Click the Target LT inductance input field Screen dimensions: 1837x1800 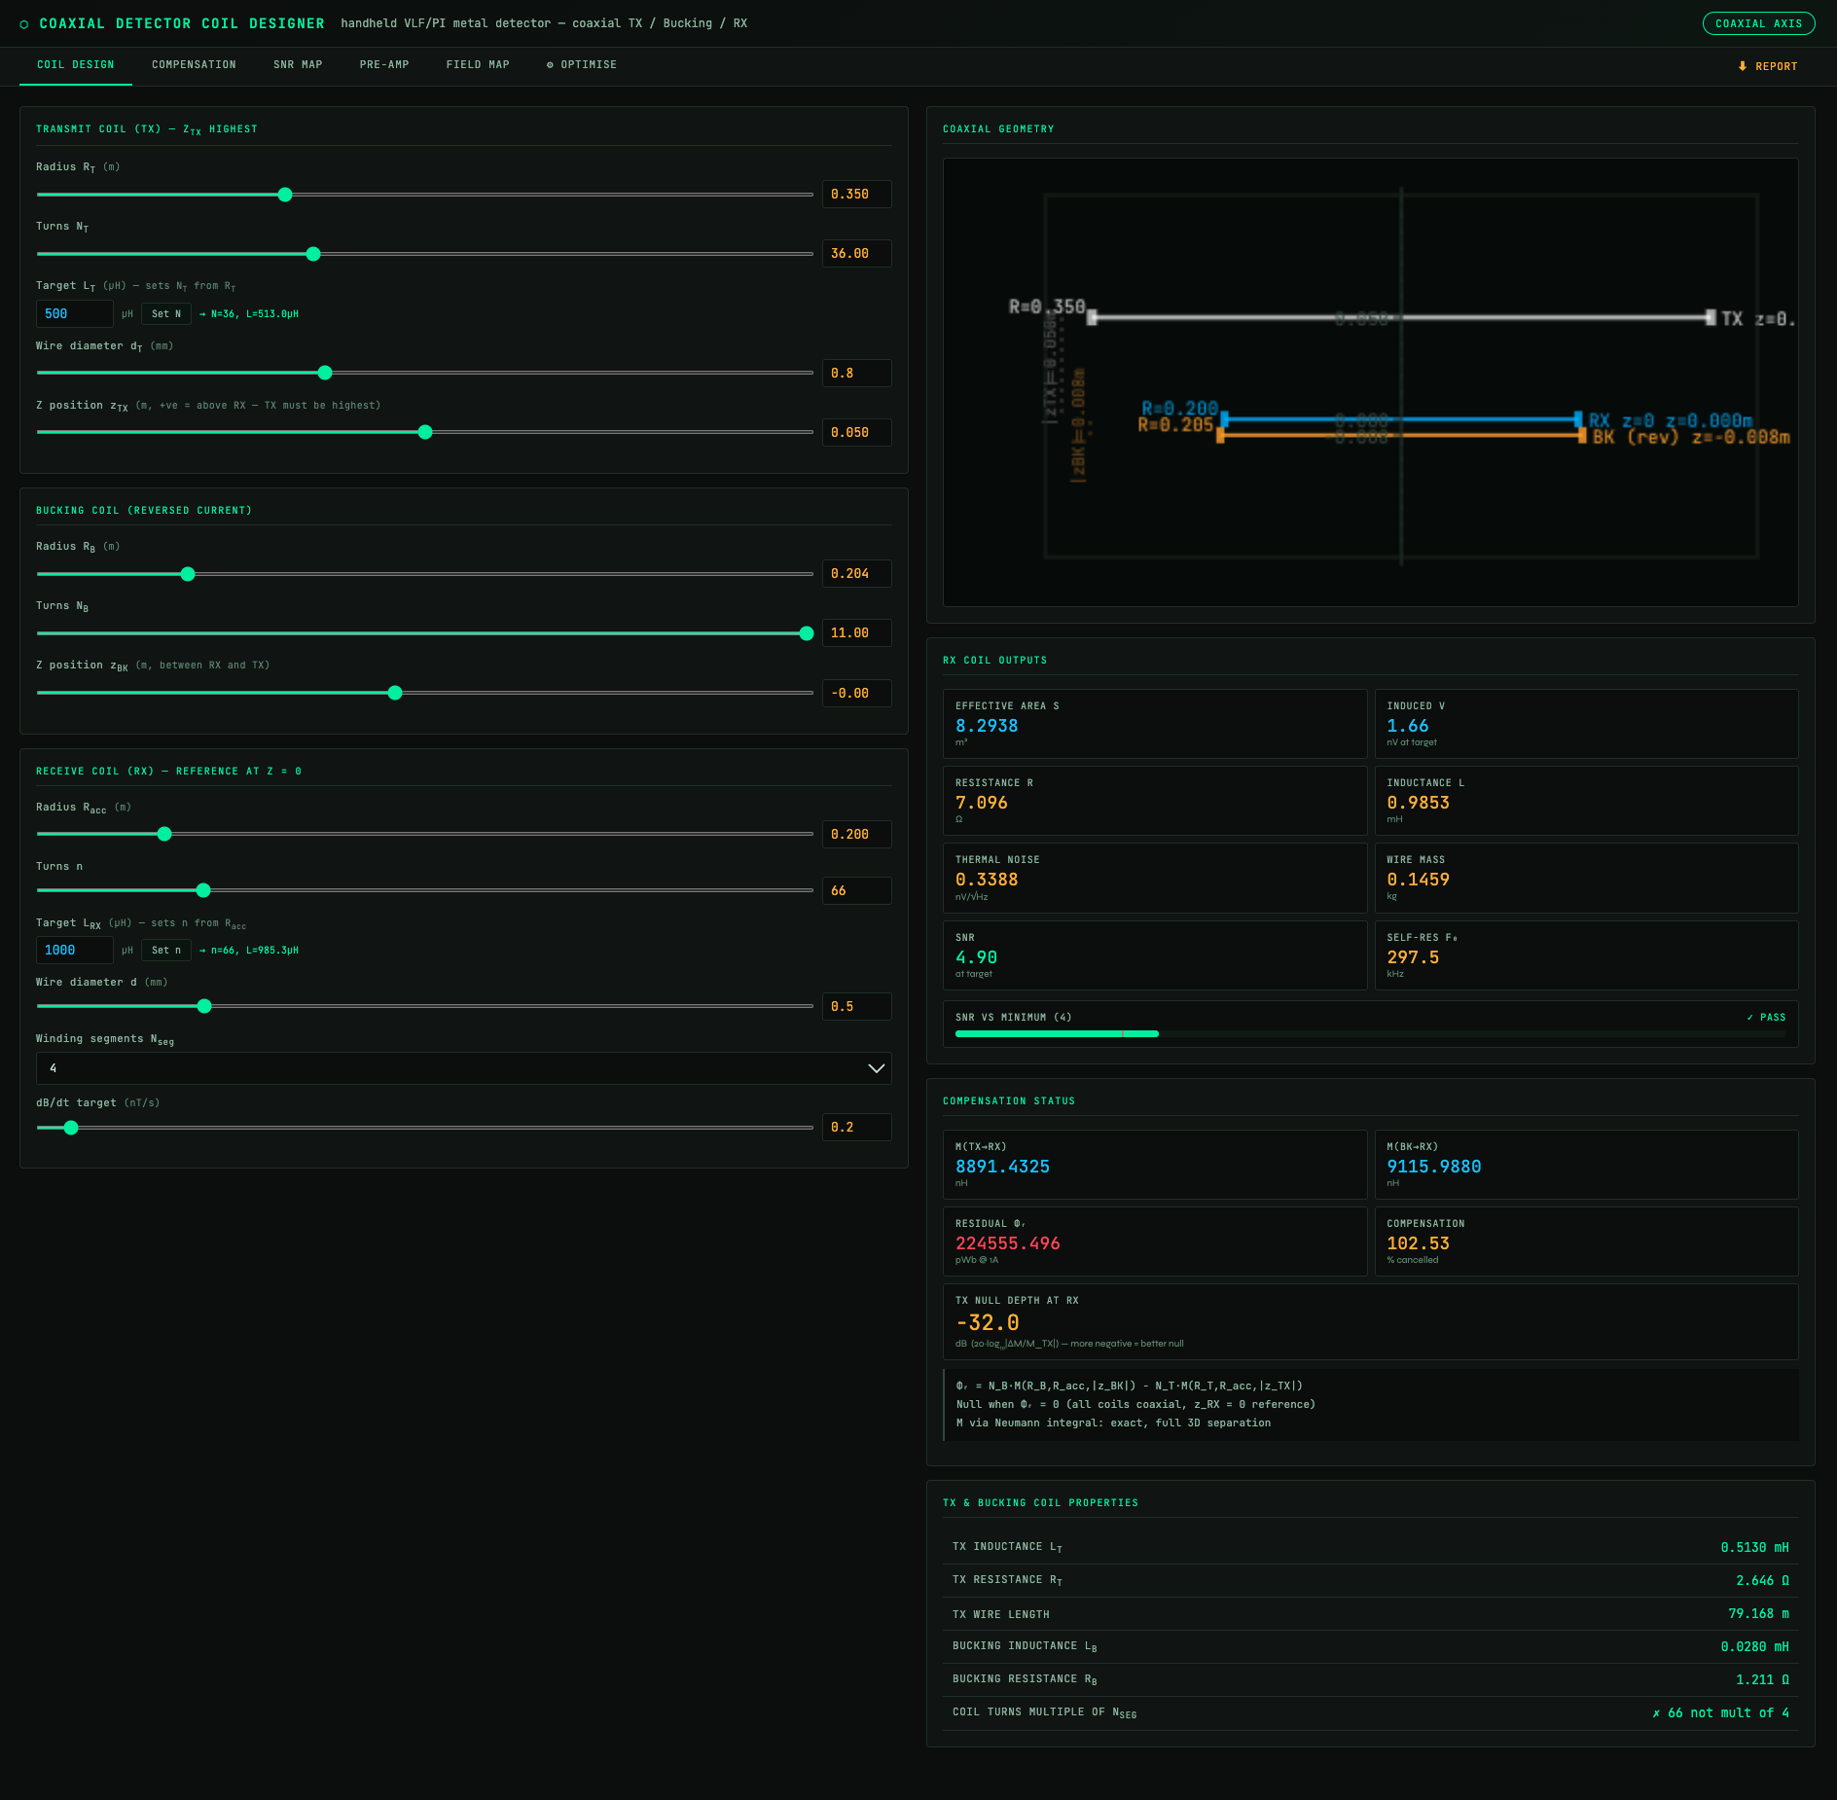(75, 314)
